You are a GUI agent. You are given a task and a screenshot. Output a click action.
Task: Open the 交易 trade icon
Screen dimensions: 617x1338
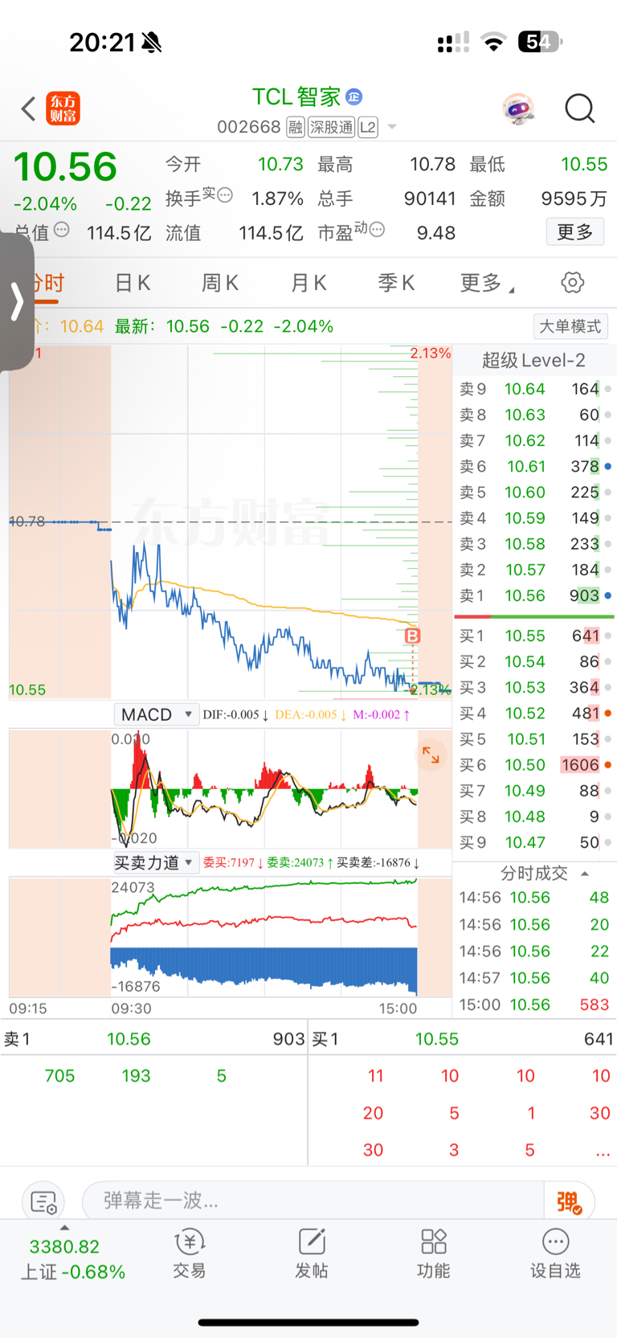click(190, 1253)
